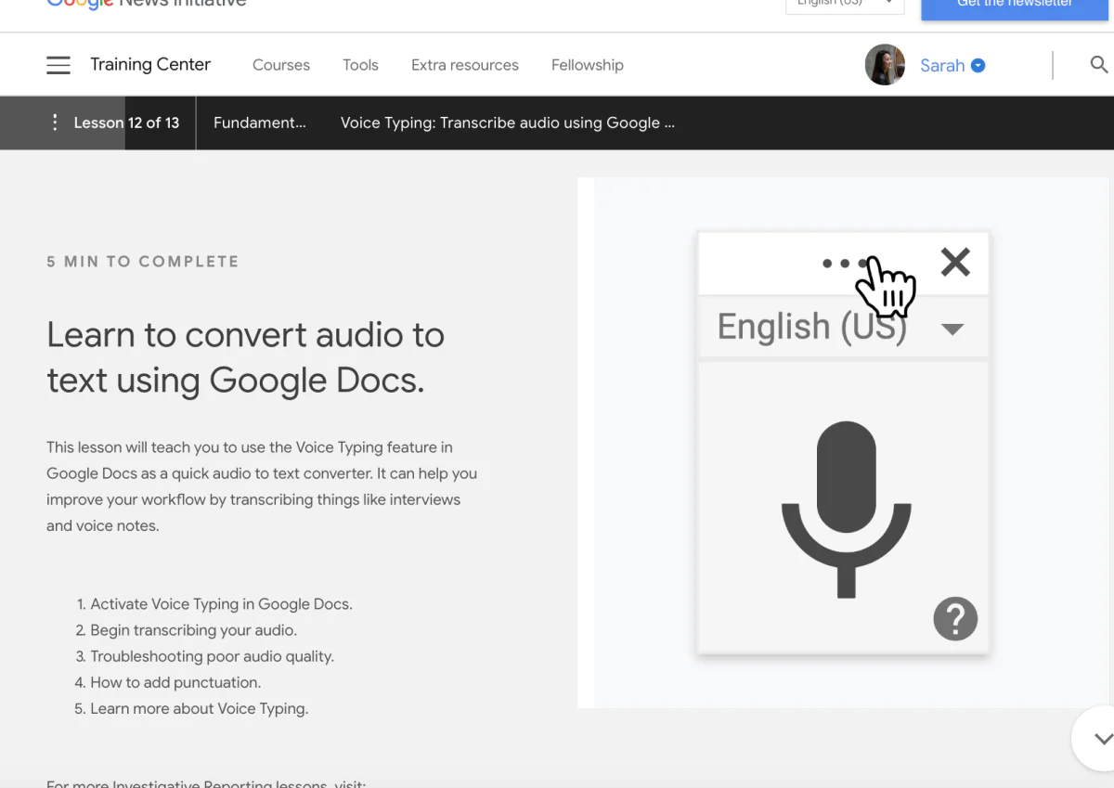Open the Training Center home link

[x=149, y=64]
